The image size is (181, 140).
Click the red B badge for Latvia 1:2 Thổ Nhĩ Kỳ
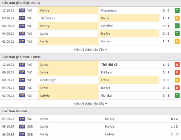pos(177,65)
